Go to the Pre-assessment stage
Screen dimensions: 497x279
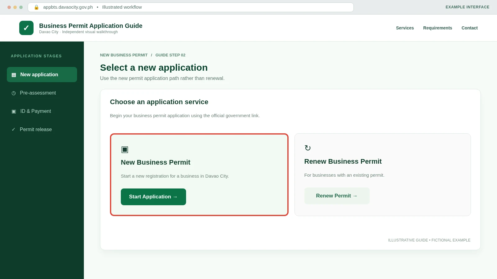[42, 93]
